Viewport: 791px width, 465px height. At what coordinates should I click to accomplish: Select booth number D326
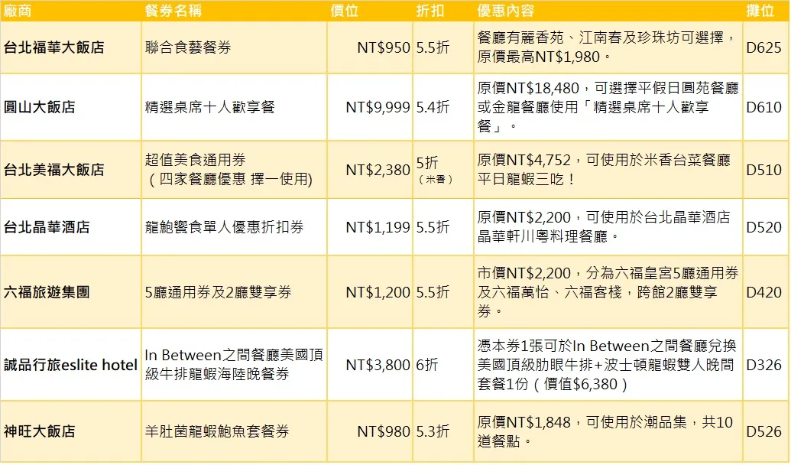point(763,365)
